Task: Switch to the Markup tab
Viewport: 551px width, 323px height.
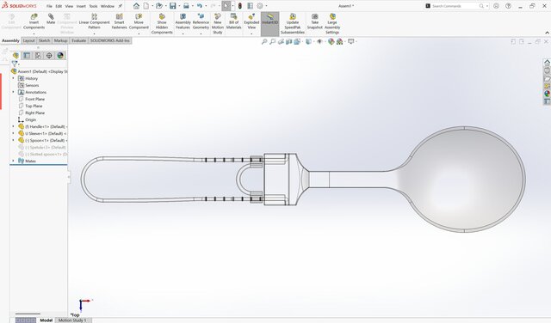Action: click(60, 40)
